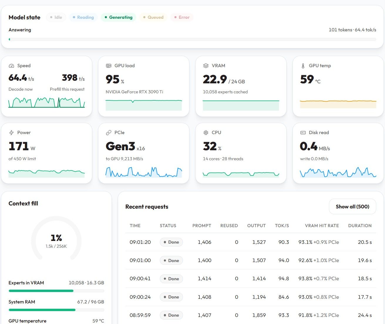The image size is (385, 324).
Task: Sort by the VRAM HIT RATE column header
Action: pos(322,226)
